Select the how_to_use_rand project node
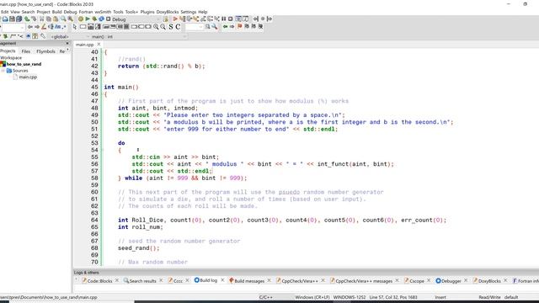539x303 pixels. tap(24, 64)
